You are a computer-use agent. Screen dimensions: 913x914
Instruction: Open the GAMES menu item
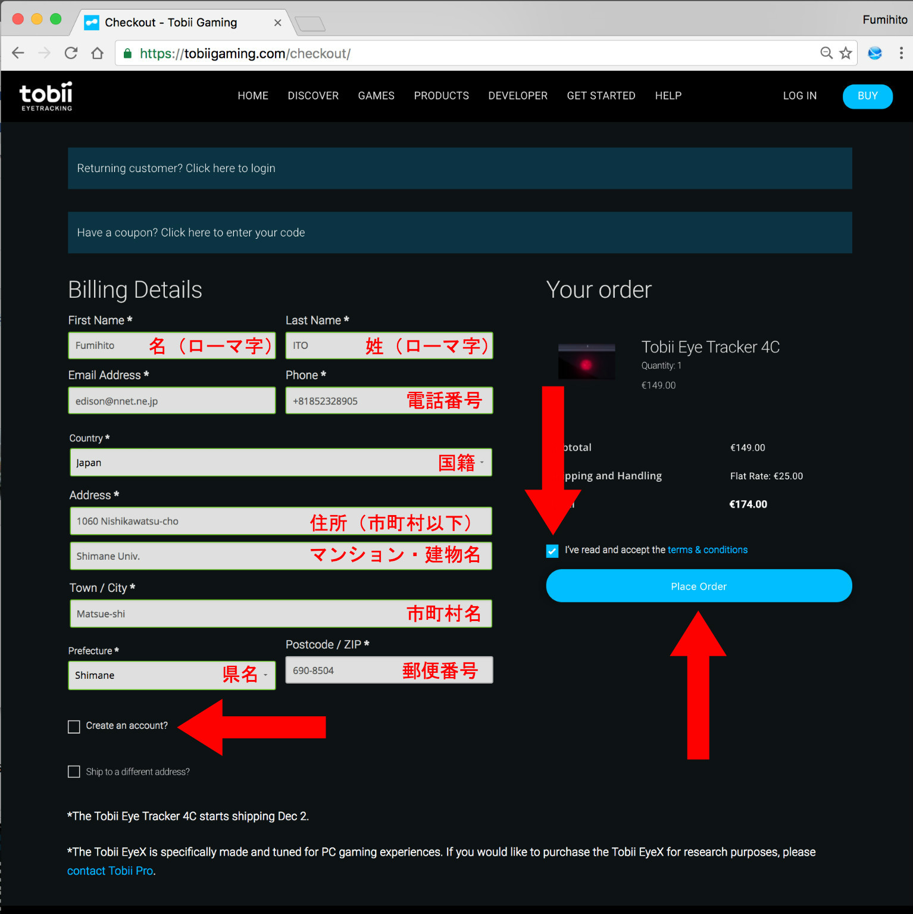(x=376, y=96)
